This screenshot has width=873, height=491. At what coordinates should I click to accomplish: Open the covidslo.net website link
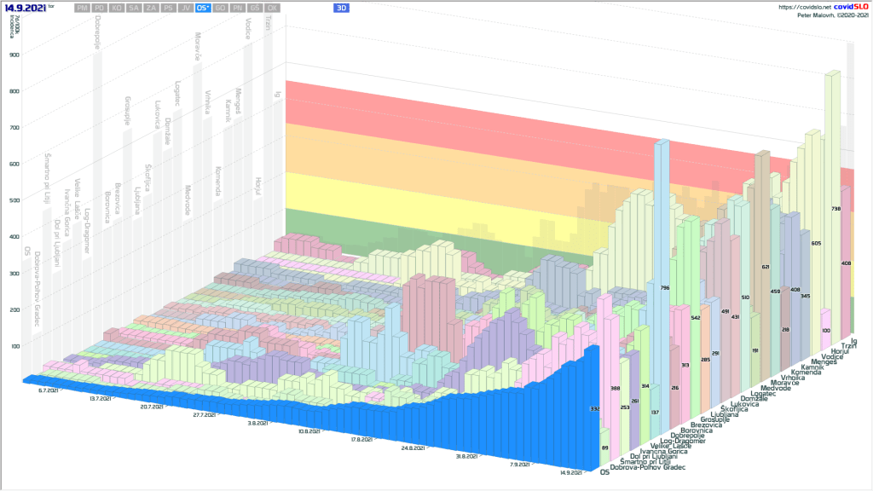pyautogui.click(x=807, y=6)
